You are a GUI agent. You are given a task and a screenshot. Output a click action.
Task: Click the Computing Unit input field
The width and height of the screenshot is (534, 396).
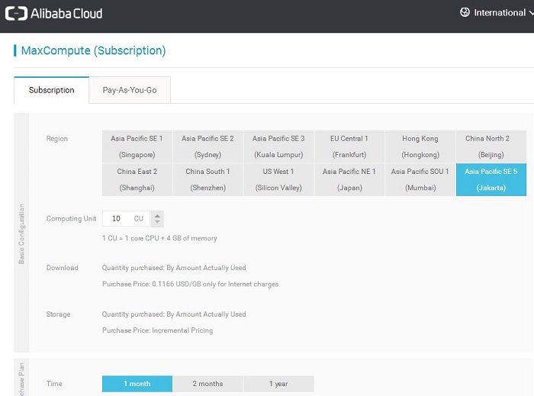coord(126,218)
